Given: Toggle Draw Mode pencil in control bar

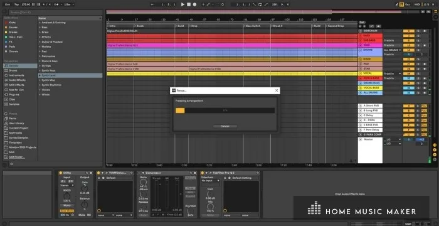Looking at the screenshot, I should pyautogui.click(x=397, y=4).
